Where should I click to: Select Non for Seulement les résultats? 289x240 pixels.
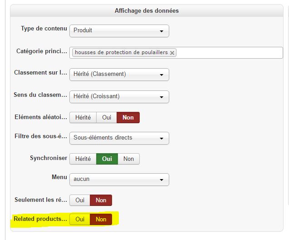[x=101, y=200]
